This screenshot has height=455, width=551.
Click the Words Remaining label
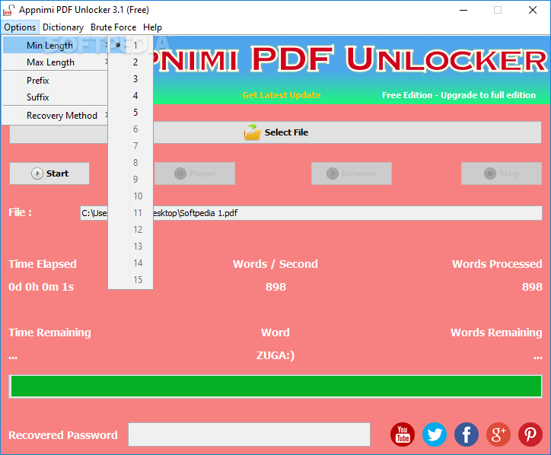[496, 332]
